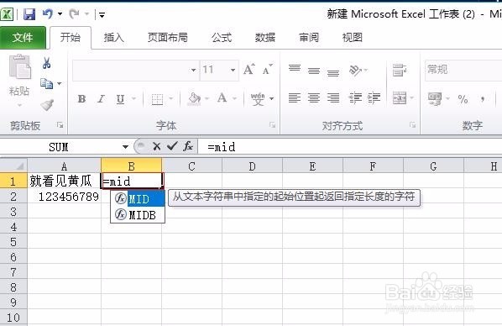Image resolution: width=502 pixels, height=326 pixels.
Task: Click into the formula bar showing =mid
Action: [350, 147]
